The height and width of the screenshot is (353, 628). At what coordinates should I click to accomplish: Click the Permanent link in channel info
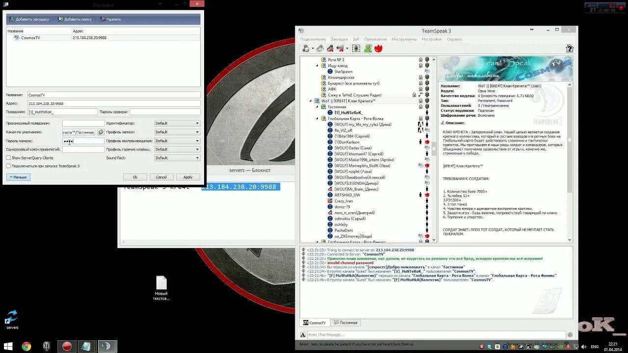coord(486,101)
